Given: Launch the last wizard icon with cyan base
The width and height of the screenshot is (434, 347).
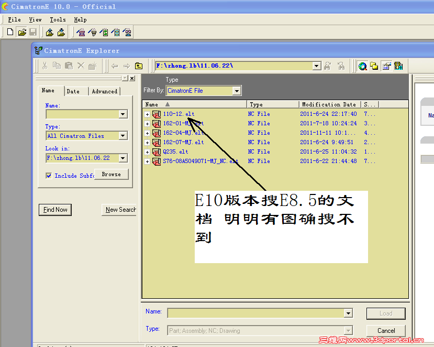Looking at the screenshot, I should 127,32.
